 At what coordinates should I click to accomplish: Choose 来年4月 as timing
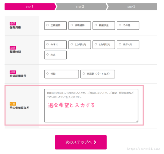pos(128,45)
